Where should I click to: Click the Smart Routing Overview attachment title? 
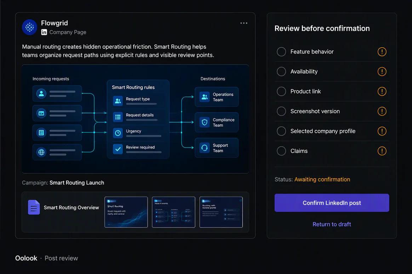[71, 207]
